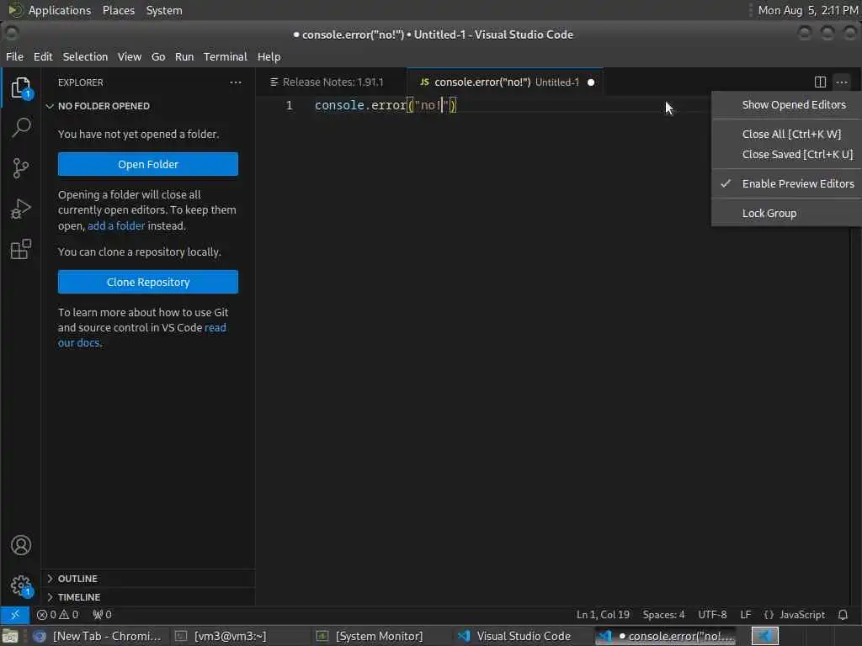This screenshot has width=862, height=646.
Task: Click the Applications menu logo icon
Action: 15,10
